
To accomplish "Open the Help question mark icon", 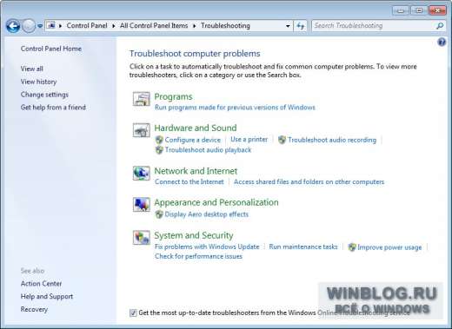I will [x=442, y=43].
